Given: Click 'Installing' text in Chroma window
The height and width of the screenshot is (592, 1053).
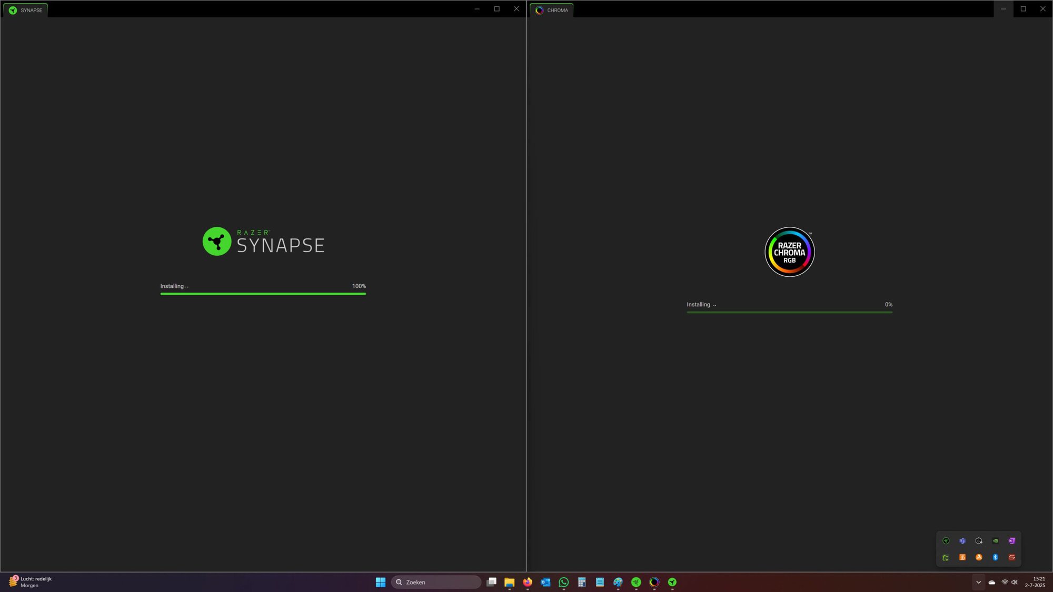Looking at the screenshot, I should click(699, 305).
